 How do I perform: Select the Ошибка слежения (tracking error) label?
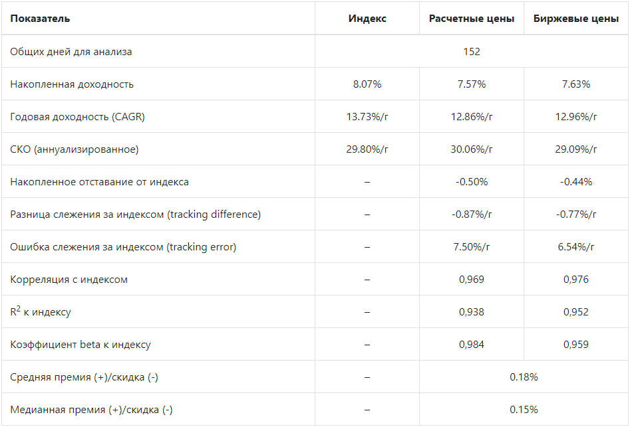123,247
